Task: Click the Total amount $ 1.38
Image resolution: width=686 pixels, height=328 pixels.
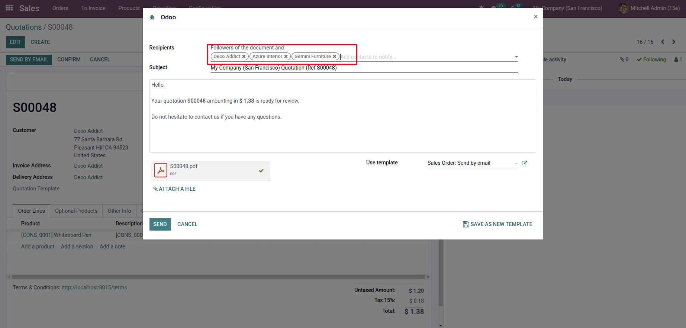Action: point(414,312)
